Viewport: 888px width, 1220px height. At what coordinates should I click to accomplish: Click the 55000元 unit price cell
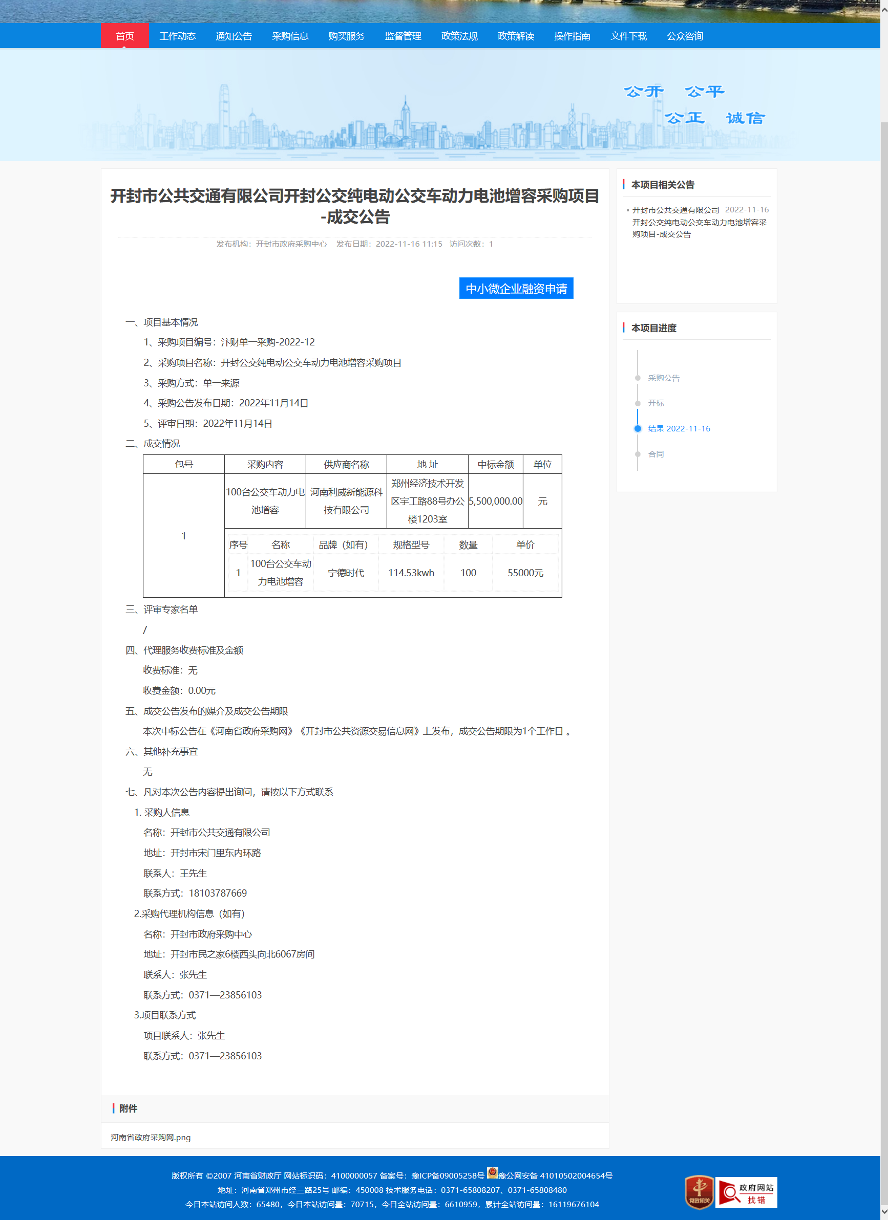point(525,573)
